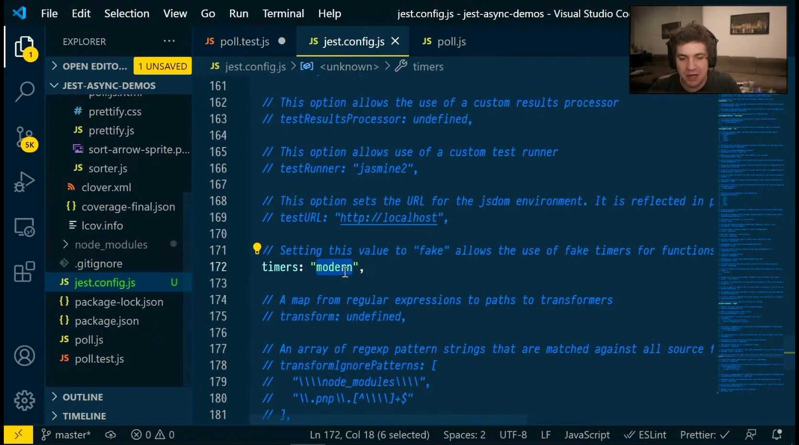Click the lightbulb code action icon
Screen dimensions: 799x445
pyautogui.click(x=257, y=249)
